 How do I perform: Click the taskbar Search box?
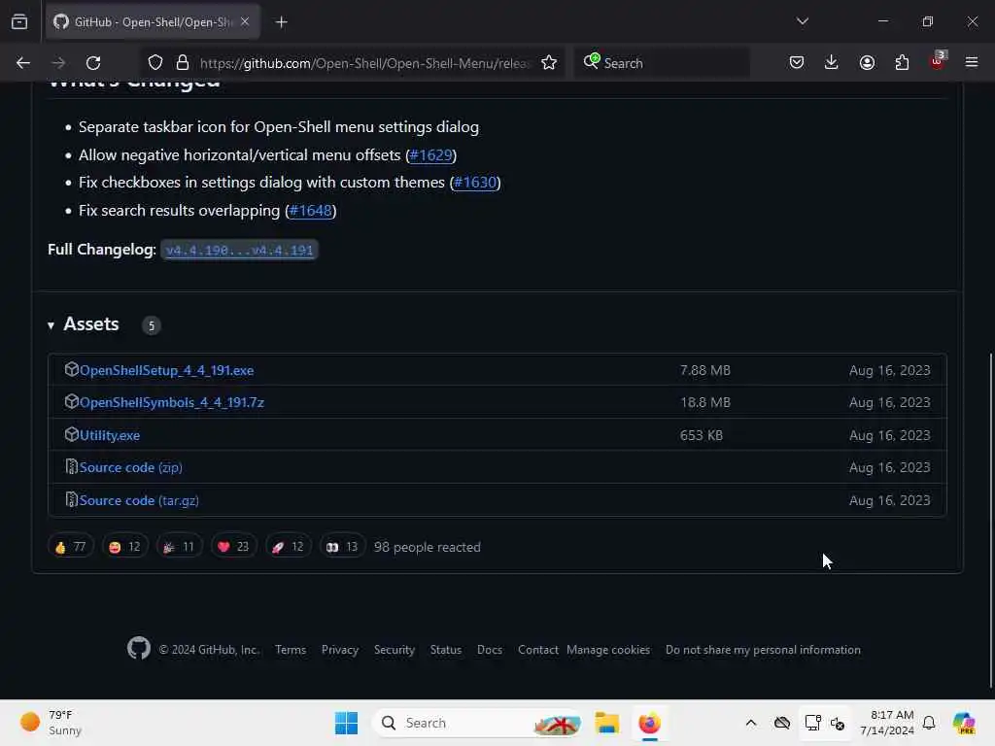click(x=478, y=723)
